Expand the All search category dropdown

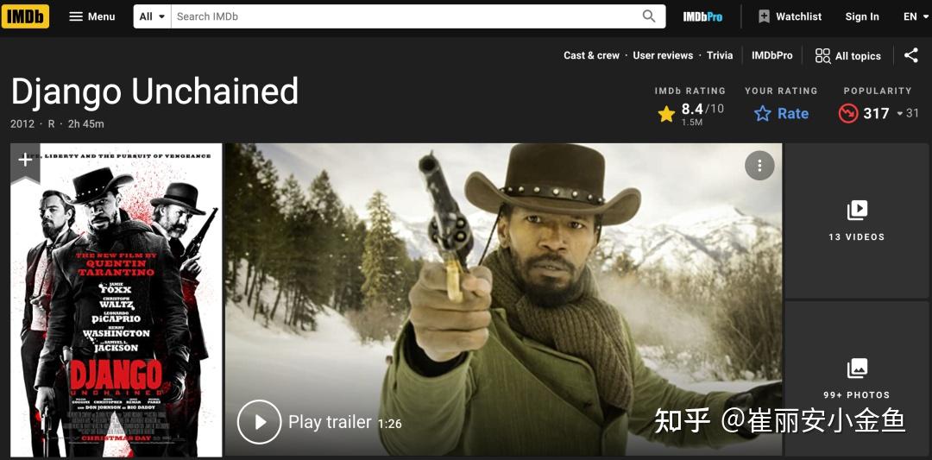pos(152,16)
